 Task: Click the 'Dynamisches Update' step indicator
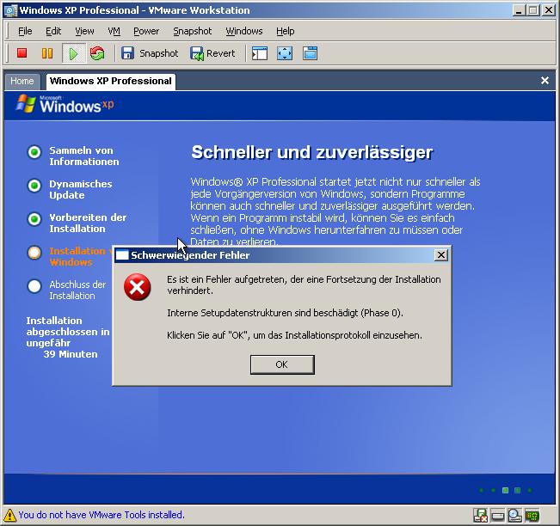pyautogui.click(x=34, y=186)
